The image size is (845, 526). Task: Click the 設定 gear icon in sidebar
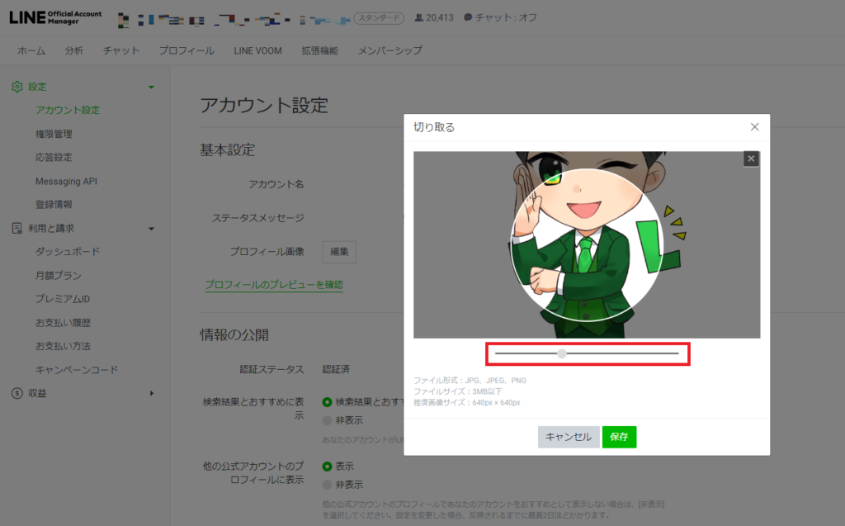click(x=17, y=86)
